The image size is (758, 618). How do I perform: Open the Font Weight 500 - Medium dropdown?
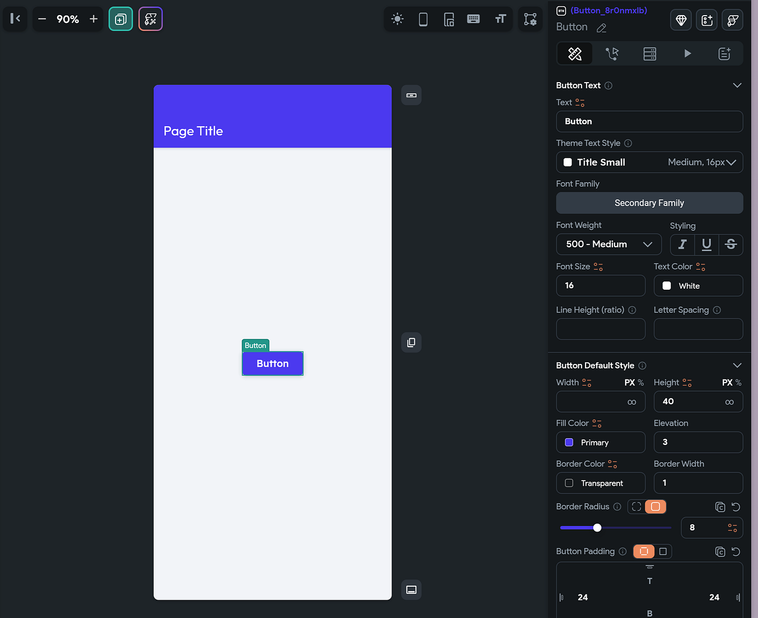click(608, 244)
